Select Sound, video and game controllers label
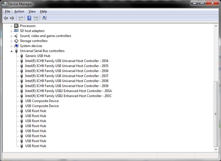 click(x=46, y=36)
